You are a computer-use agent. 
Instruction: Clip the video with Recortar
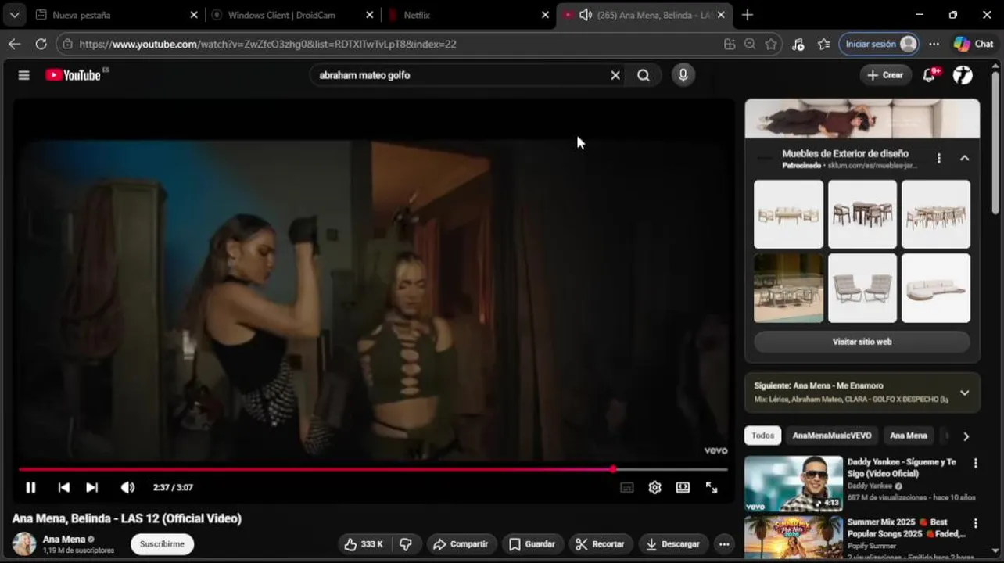(x=601, y=544)
